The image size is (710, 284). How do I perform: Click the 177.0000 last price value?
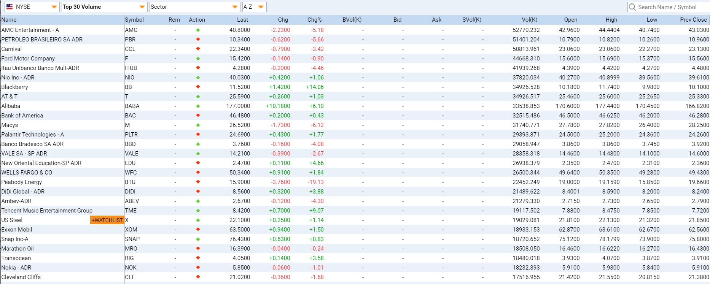(x=238, y=106)
